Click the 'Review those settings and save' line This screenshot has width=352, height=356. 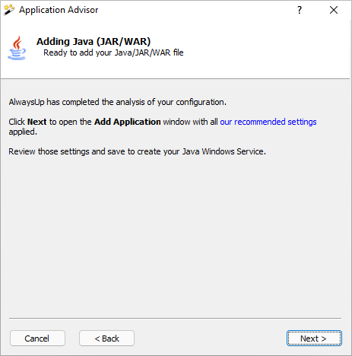pyautogui.click(x=137, y=151)
